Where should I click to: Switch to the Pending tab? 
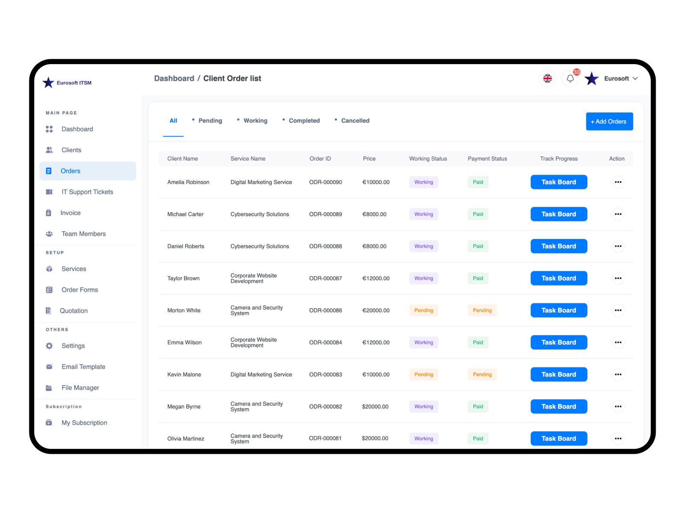(210, 121)
